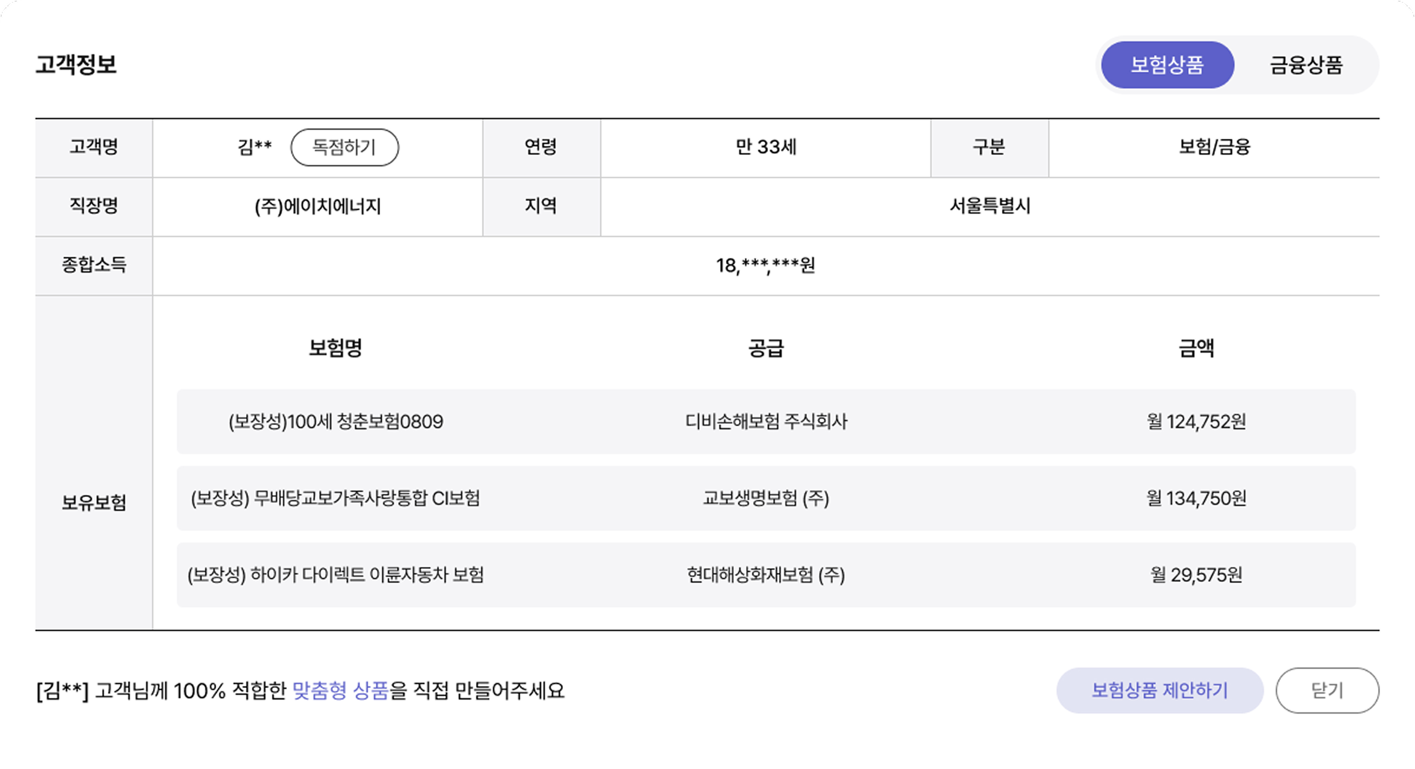
Task: Open the 금융상품 tab
Action: 1306,65
